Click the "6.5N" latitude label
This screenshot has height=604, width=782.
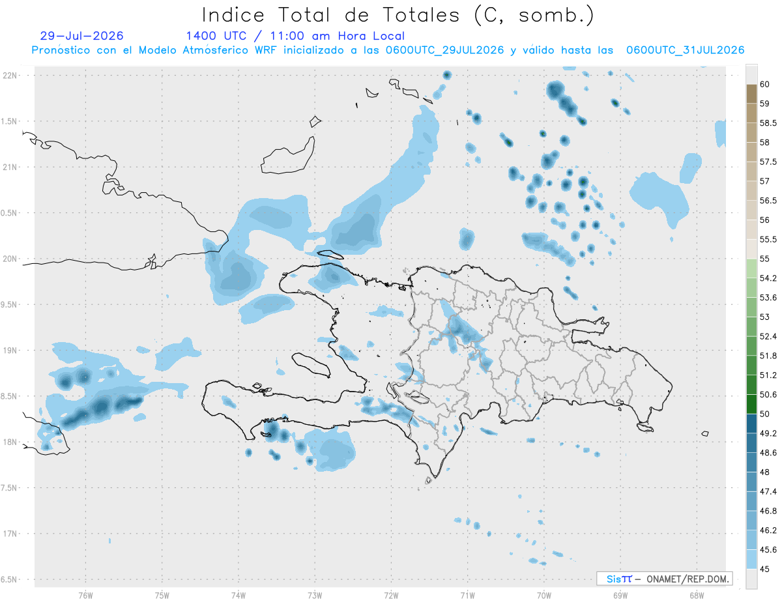(x=9, y=579)
